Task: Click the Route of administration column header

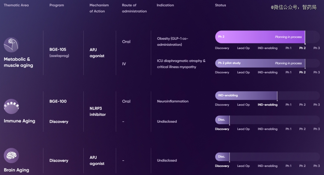Action: click(x=134, y=8)
